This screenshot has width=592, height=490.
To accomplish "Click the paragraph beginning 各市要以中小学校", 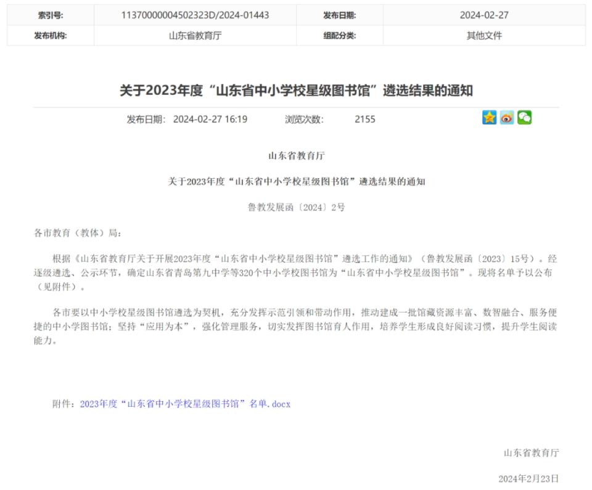I will click(295, 326).
